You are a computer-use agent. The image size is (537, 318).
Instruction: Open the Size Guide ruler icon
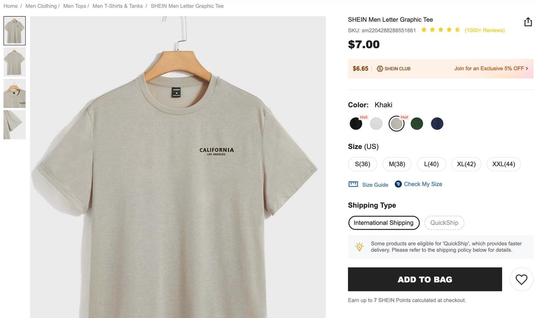(353, 184)
